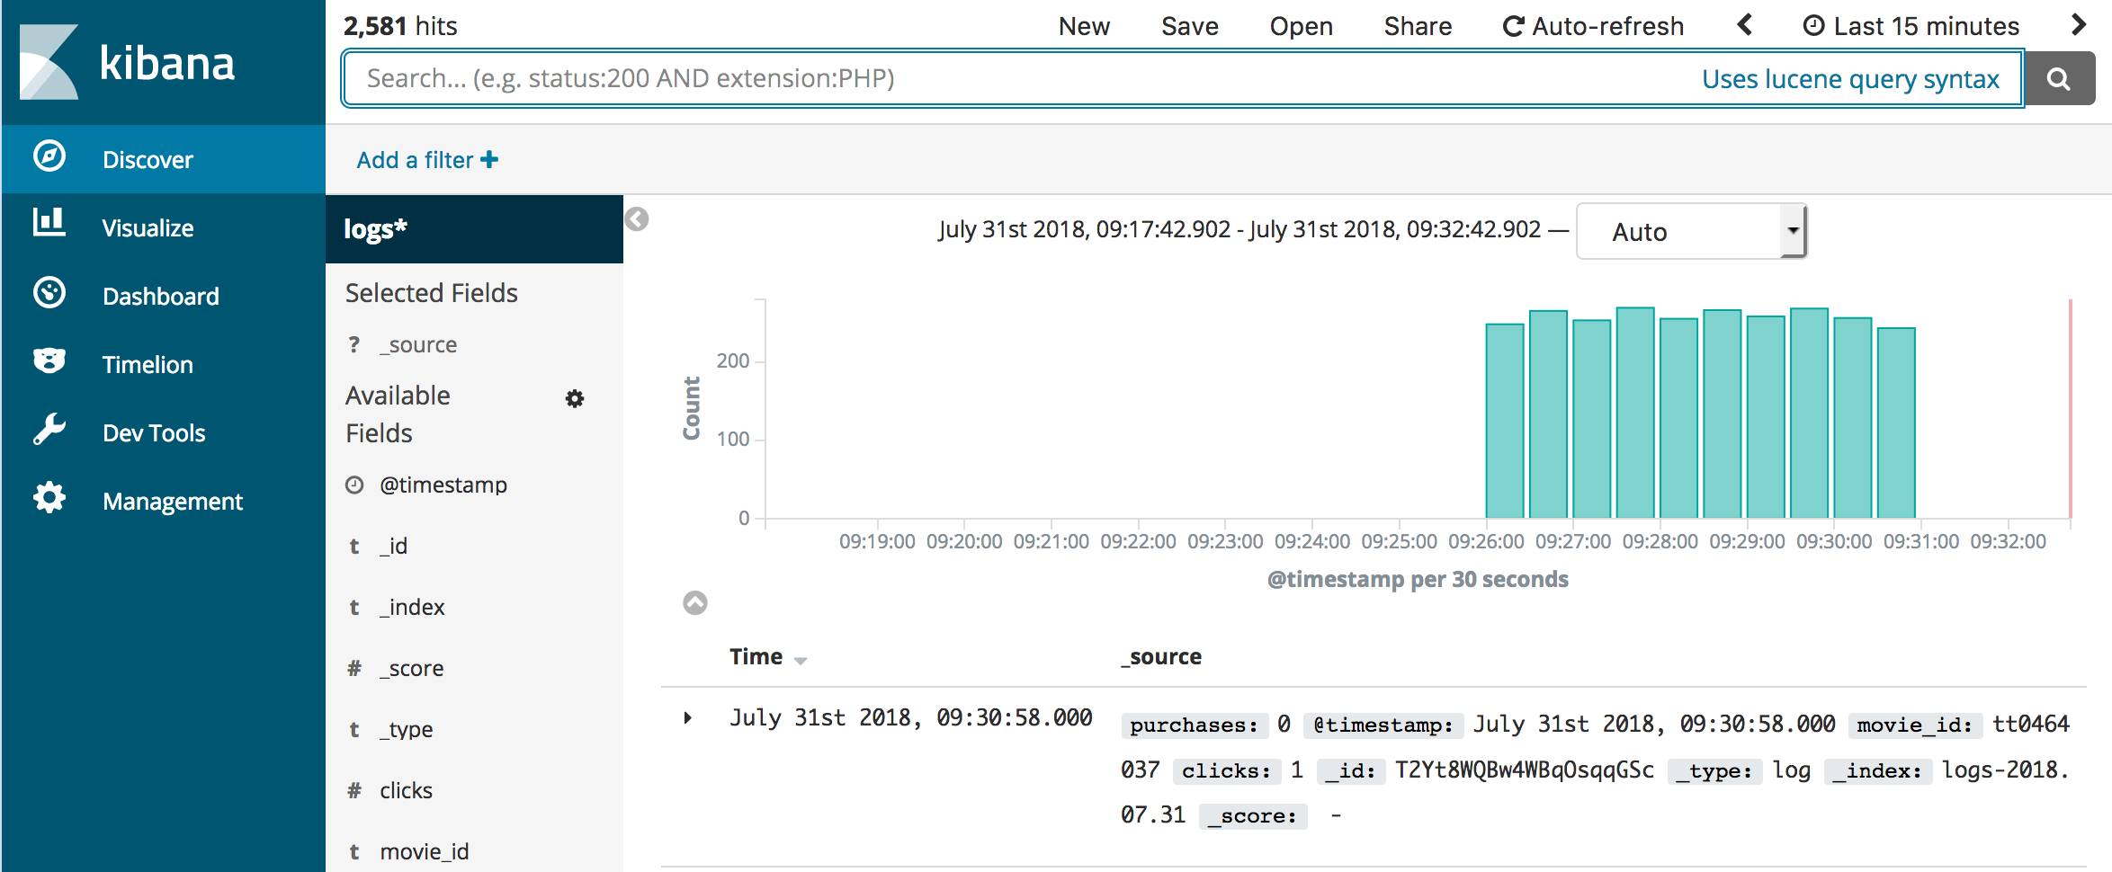The width and height of the screenshot is (2112, 872).
Task: Expand the 09:30:58.000 document row
Action: pos(688,717)
